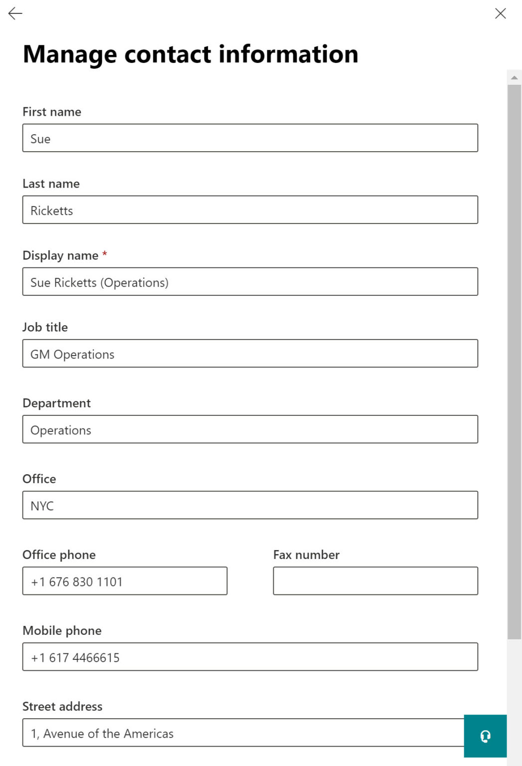Select the Department field containing Operations
The image size is (522, 766).
coord(249,429)
